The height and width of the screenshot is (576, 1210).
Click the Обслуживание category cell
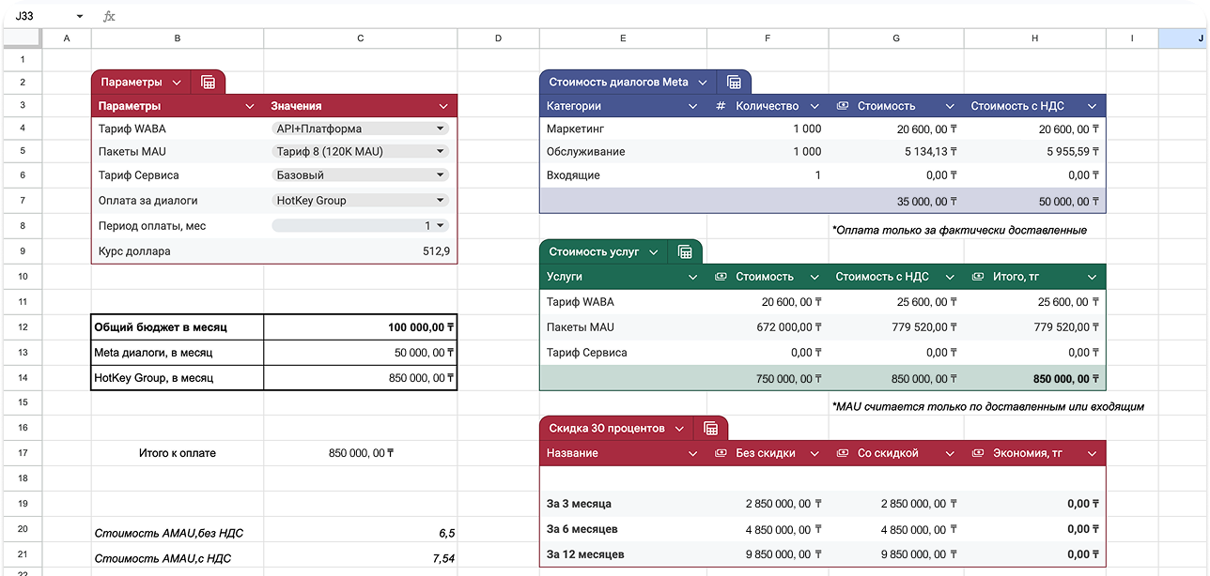click(624, 151)
